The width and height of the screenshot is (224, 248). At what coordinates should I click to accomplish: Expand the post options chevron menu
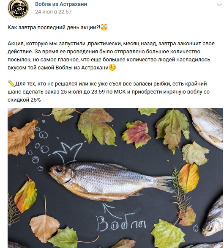[219, 5]
